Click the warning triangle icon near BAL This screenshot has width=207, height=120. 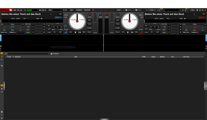click(180, 10)
